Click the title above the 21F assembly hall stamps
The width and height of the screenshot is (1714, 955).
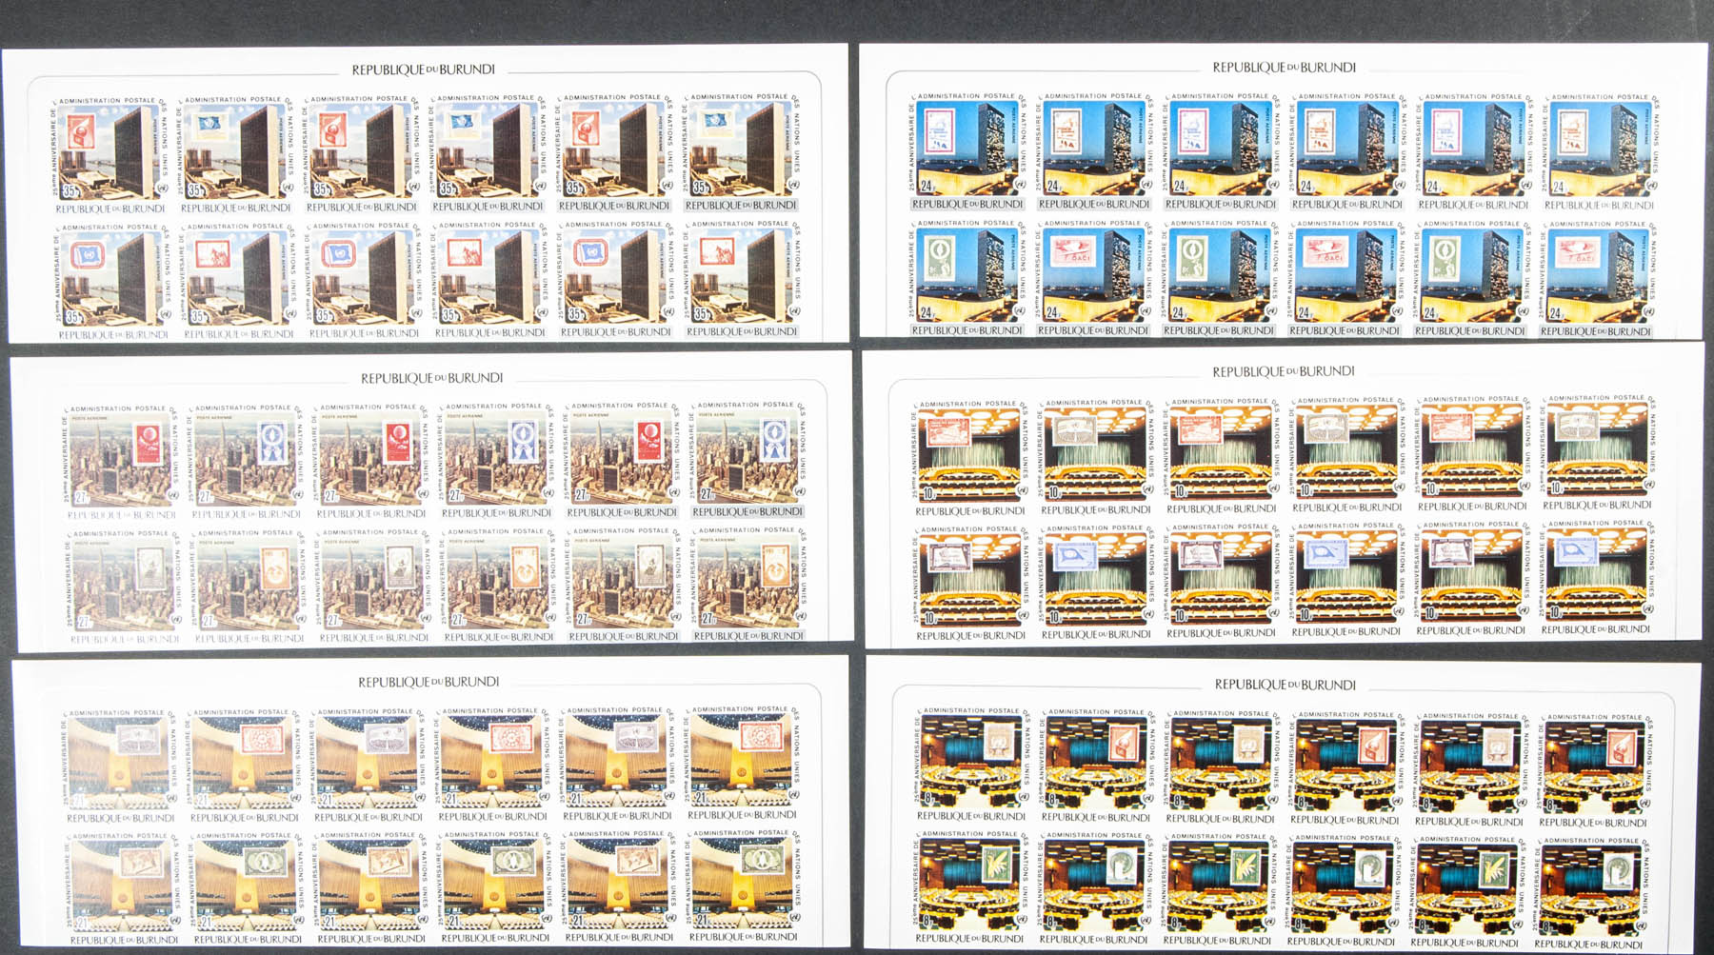coord(428,682)
